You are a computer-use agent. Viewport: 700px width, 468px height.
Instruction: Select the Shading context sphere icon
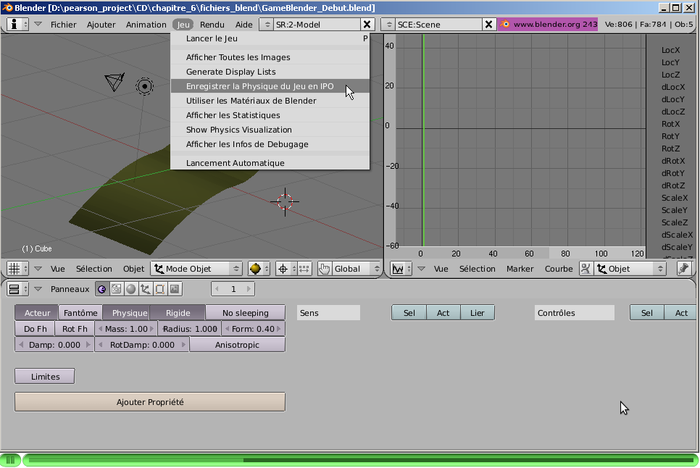coord(130,289)
